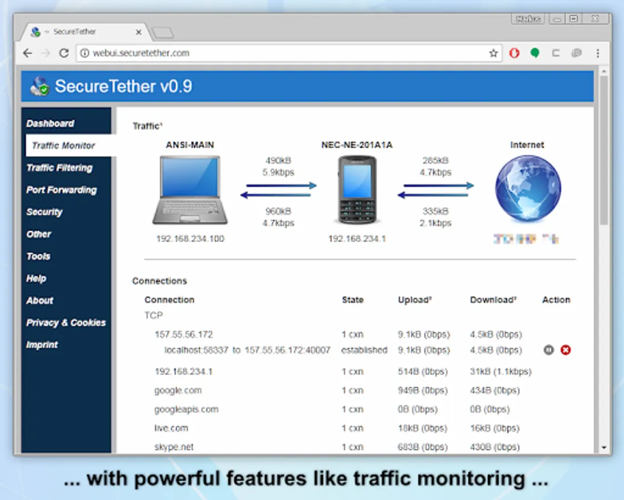Go to the Port Forwarding page
624x500 pixels.
(61, 190)
